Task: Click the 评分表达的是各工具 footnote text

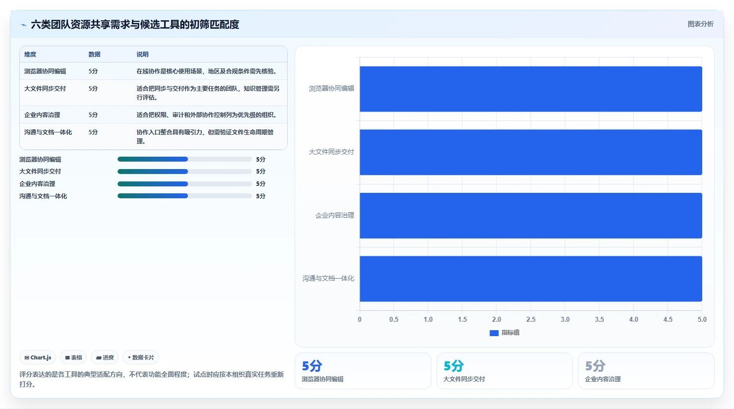Action: click(151, 379)
